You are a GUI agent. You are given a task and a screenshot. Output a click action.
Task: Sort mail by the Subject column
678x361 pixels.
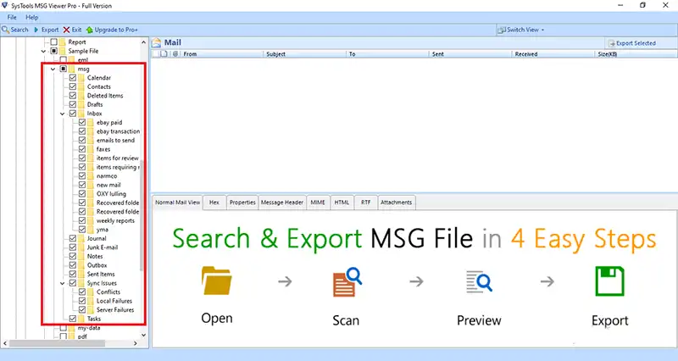pos(305,54)
